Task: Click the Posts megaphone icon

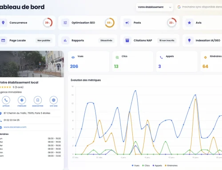Action: pos(127,23)
